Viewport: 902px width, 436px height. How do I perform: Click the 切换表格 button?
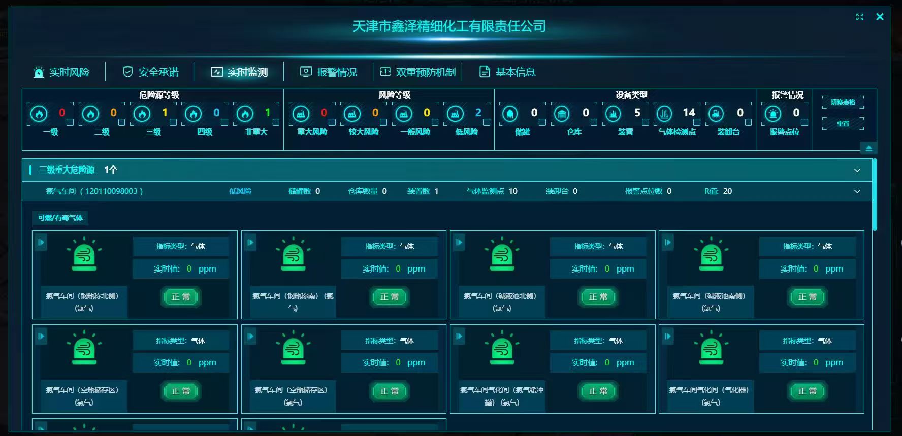pos(843,102)
